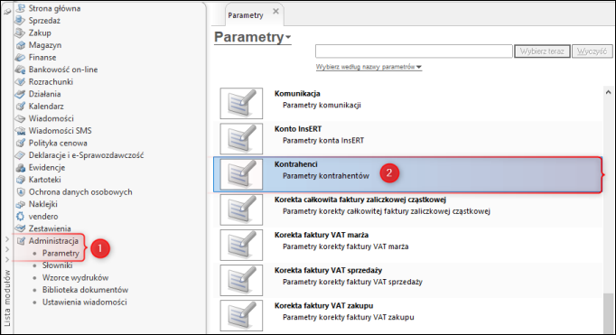Select the Magazyn module icon
This screenshot has width=616, height=335.
20,45
